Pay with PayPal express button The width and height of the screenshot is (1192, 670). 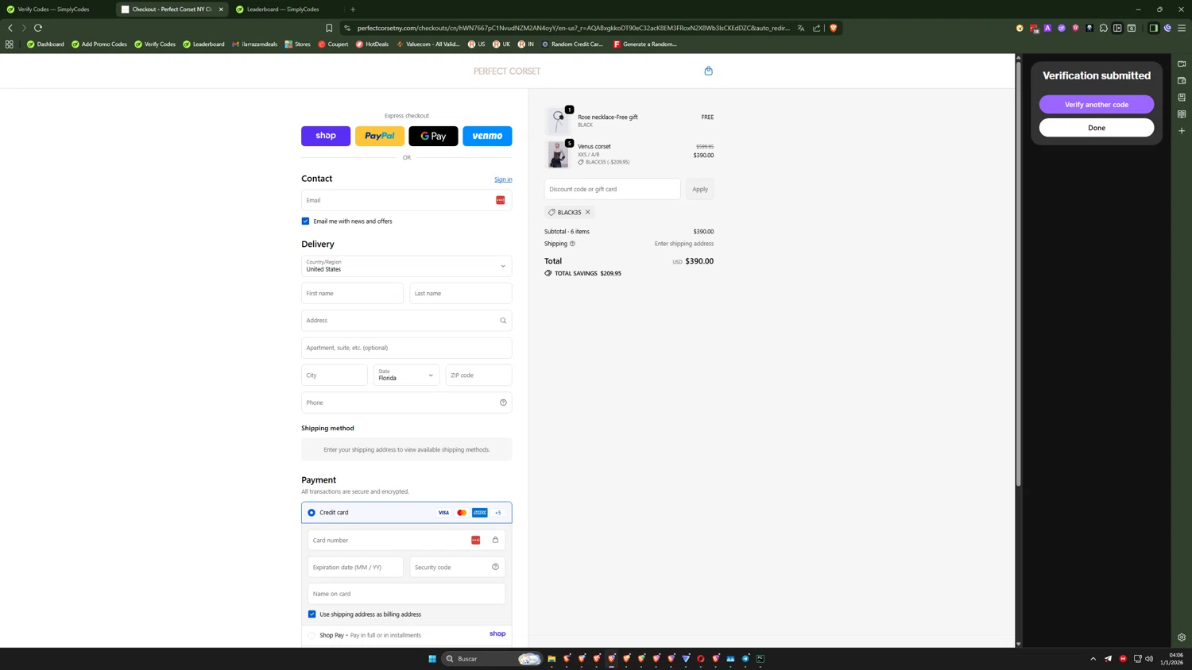(x=380, y=136)
